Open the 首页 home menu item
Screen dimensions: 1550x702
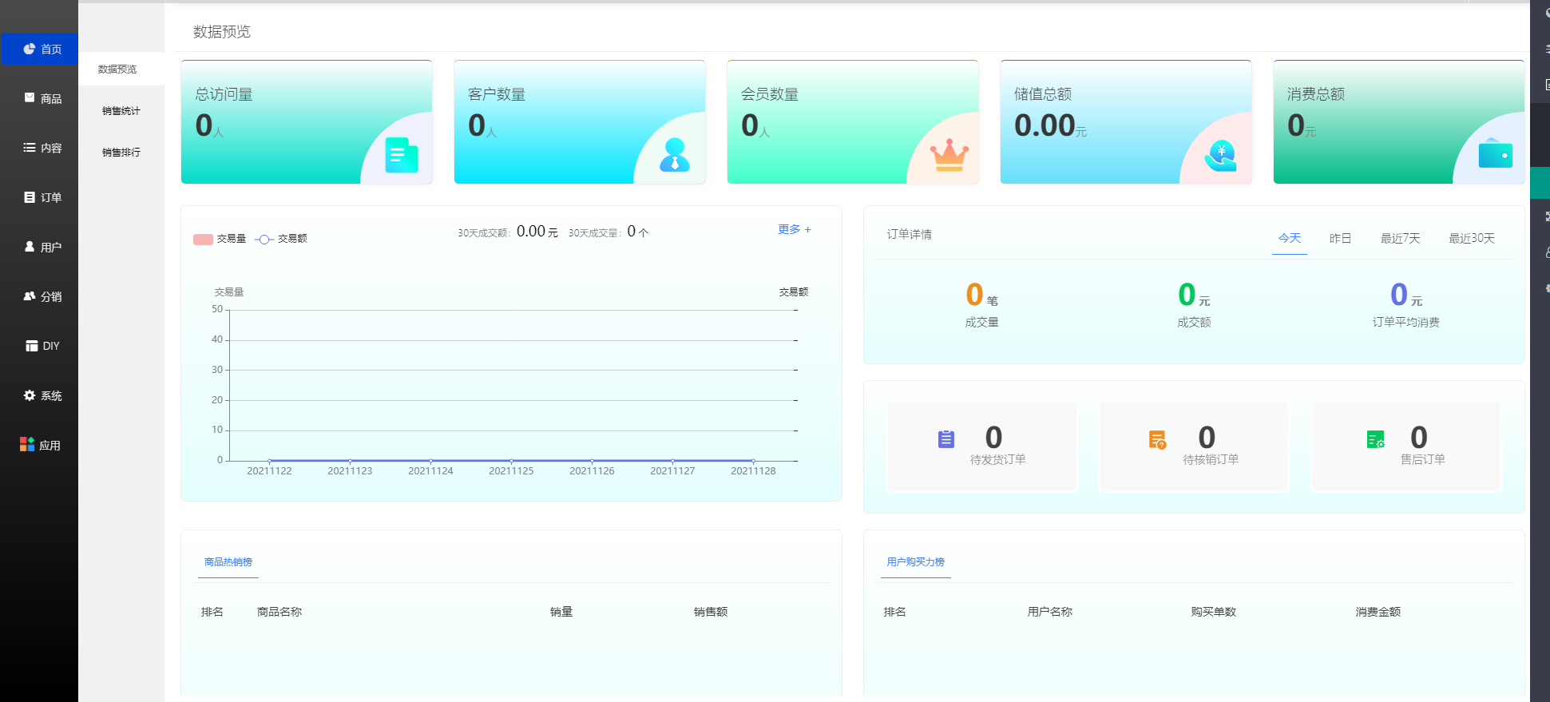coord(39,50)
